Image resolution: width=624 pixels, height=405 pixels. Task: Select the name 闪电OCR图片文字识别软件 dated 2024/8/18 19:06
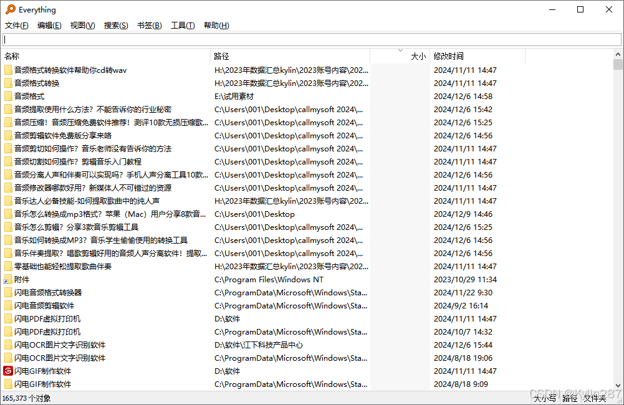[60, 358]
